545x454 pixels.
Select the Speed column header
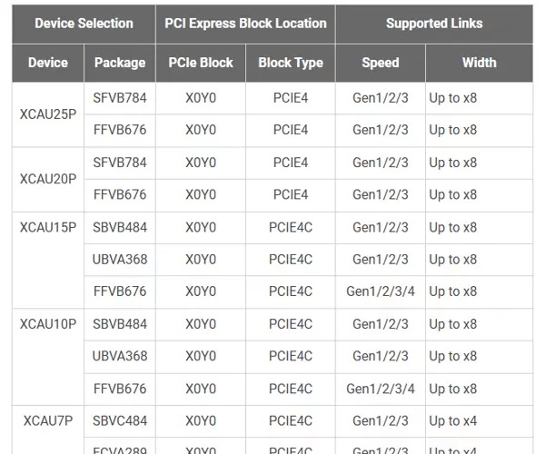[381, 63]
